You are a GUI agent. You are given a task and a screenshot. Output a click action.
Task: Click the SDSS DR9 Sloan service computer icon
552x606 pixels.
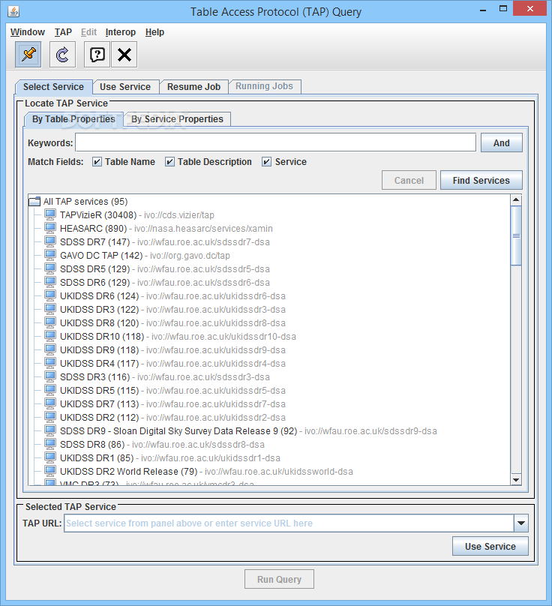coord(50,431)
